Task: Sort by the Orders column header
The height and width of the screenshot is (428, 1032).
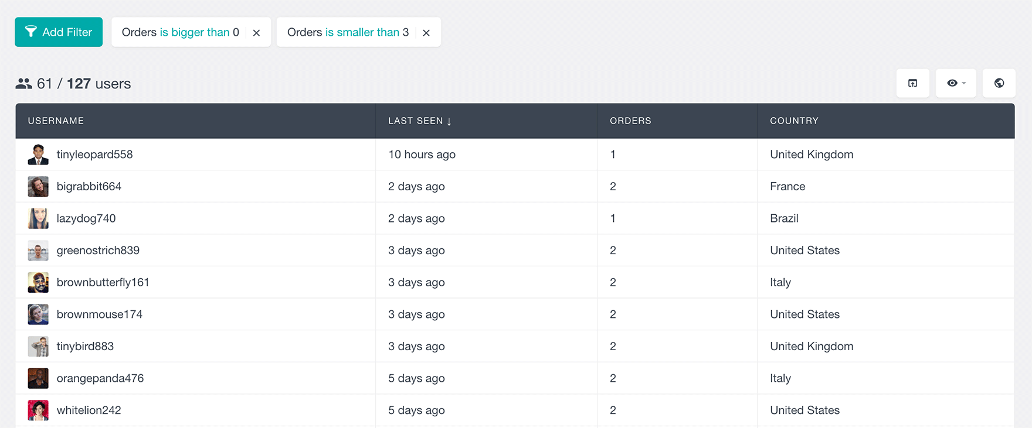Action: coord(630,121)
